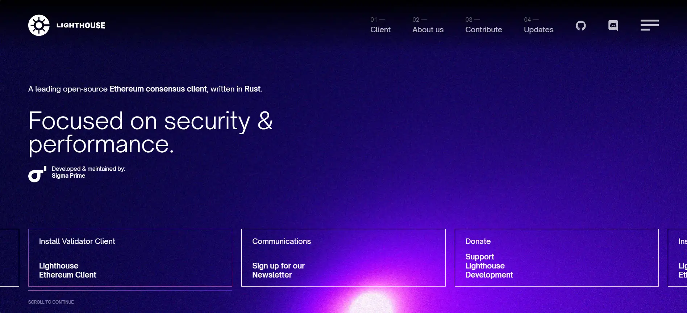Open the Donate card heading
Image resolution: width=687 pixels, height=313 pixels.
point(478,241)
